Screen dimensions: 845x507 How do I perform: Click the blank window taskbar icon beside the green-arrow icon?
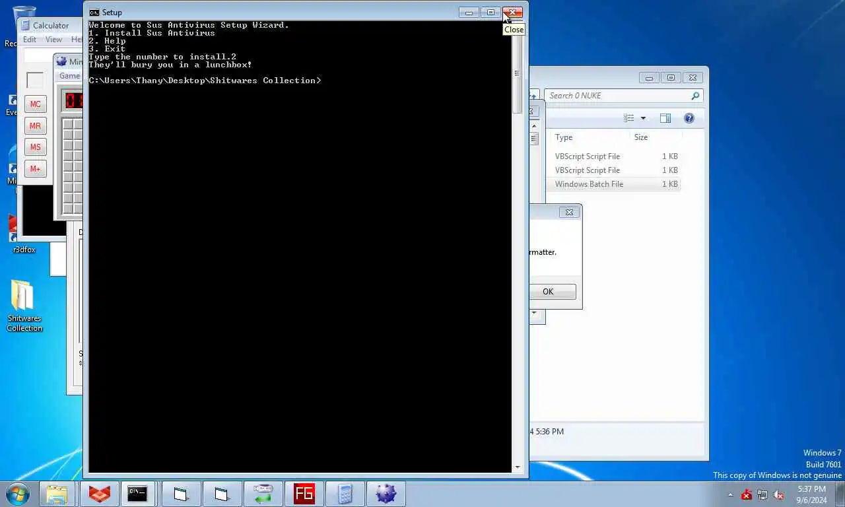click(x=222, y=494)
